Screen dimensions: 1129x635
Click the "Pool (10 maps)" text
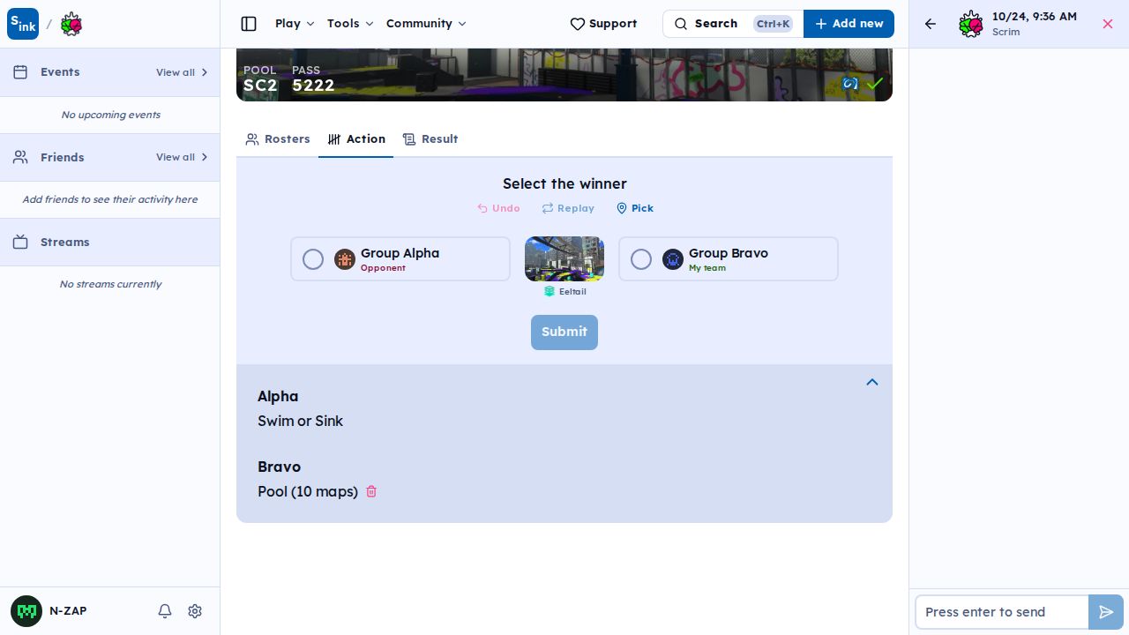tap(308, 492)
